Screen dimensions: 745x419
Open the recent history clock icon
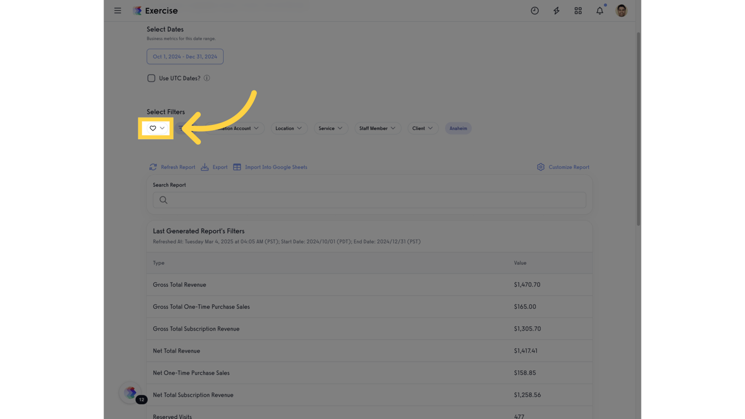point(534,10)
